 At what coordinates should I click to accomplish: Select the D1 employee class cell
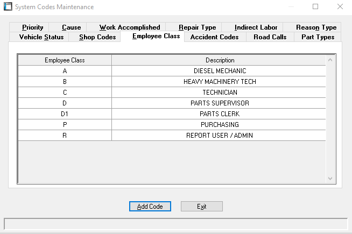tap(65, 114)
